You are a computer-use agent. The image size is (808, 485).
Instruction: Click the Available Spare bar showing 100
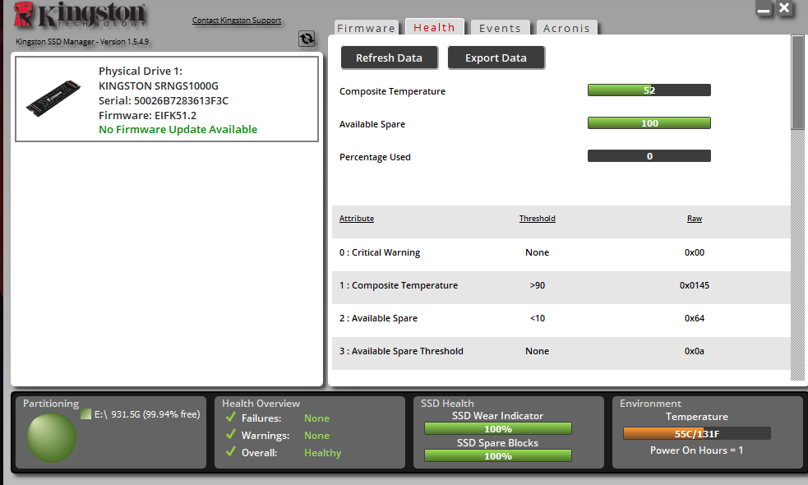click(x=649, y=123)
